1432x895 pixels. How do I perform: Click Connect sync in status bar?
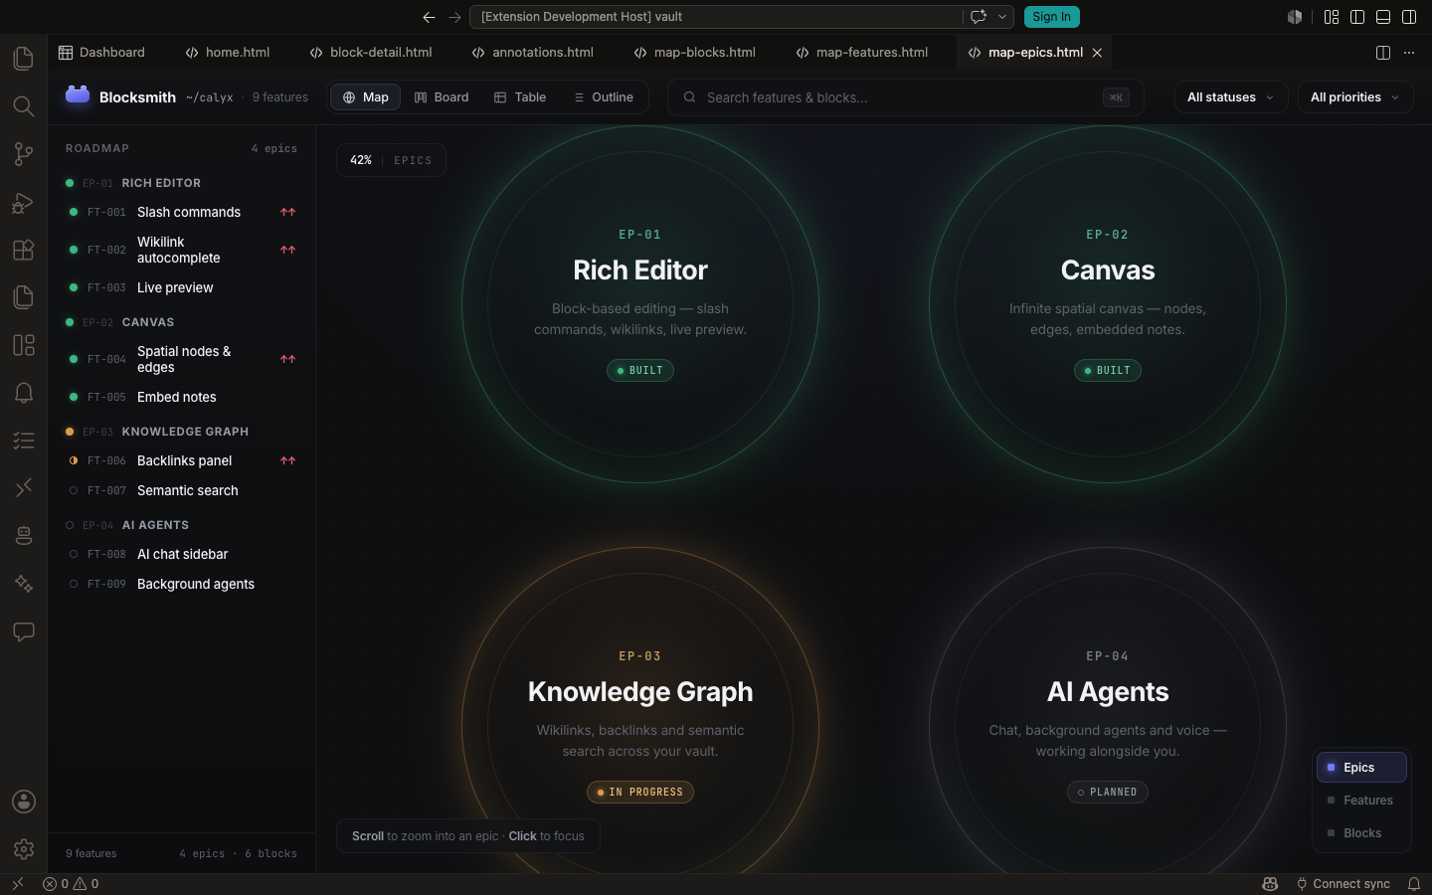(1342, 884)
